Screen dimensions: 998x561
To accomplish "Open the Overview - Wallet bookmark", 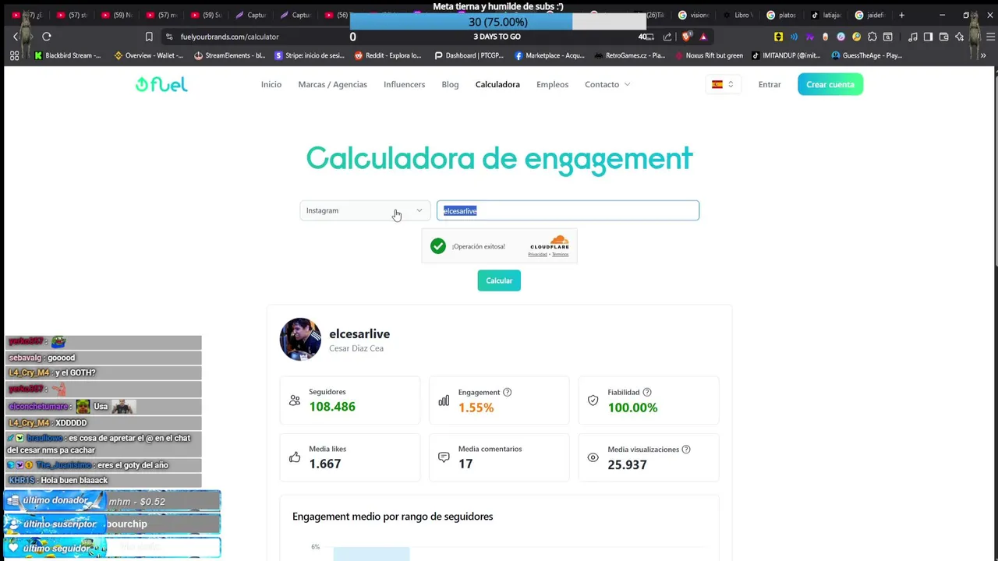I will tap(148, 55).
